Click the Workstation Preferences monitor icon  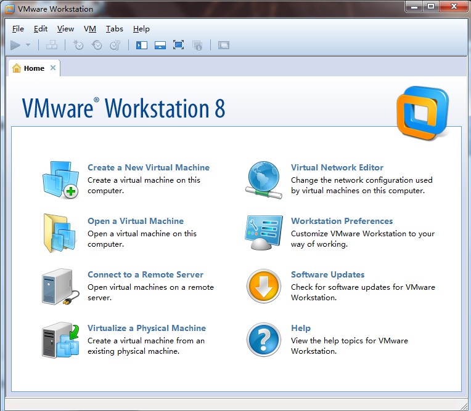coord(264,233)
